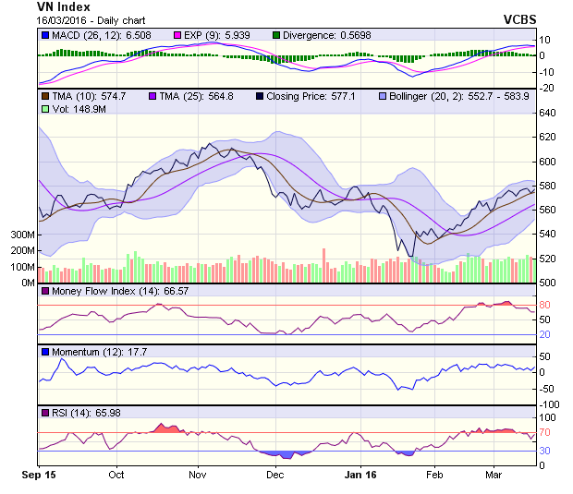Image resolution: width=573 pixels, height=494 pixels.
Task: Click the Jan 16 date axis label
Action: tap(360, 475)
